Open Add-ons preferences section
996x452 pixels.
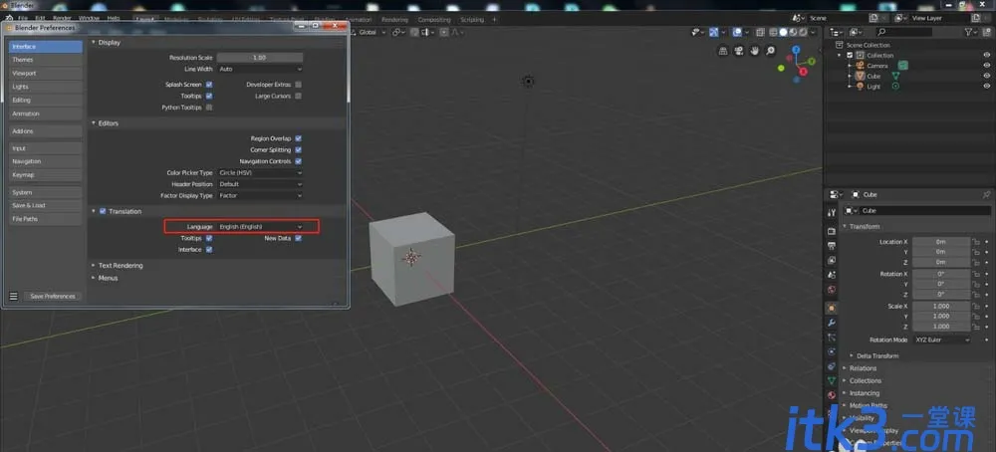pos(45,131)
